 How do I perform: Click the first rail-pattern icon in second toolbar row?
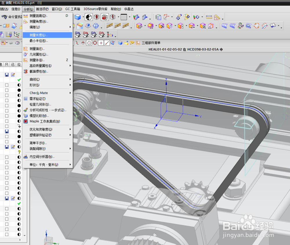pyautogui.click(x=110, y=26)
